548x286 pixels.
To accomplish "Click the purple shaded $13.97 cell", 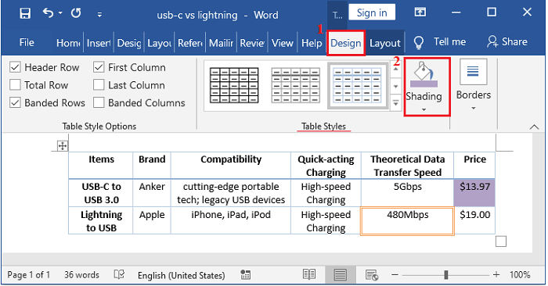I will click(x=474, y=193).
